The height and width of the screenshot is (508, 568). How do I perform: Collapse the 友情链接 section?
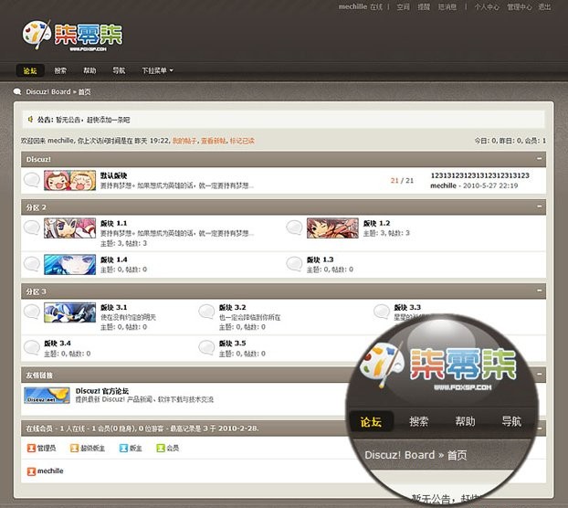coord(539,375)
